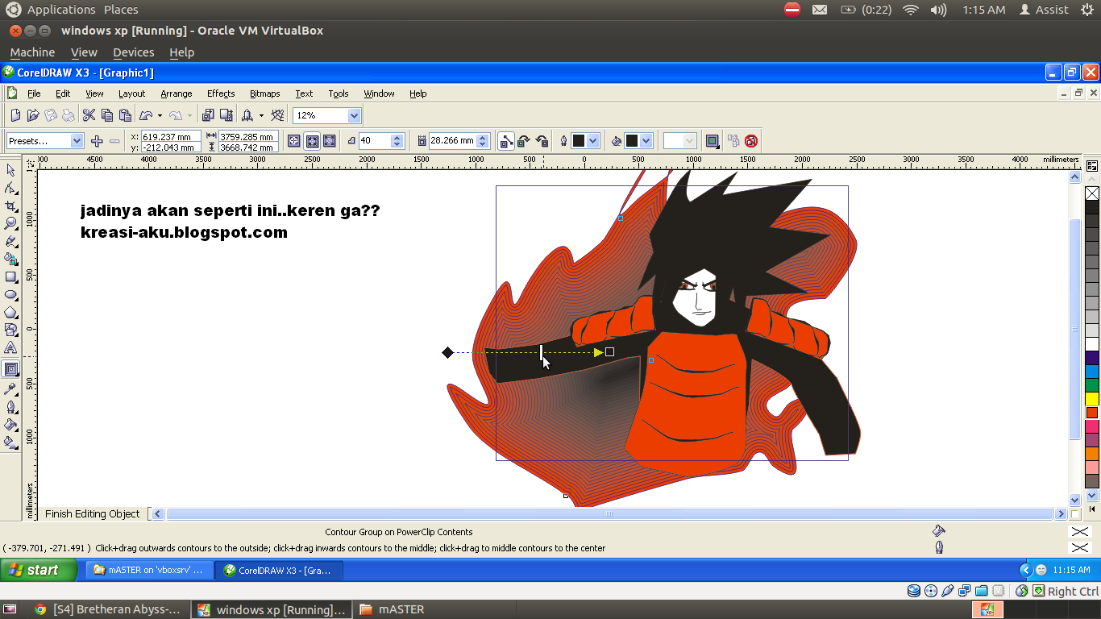Pick the green swatch in palette
This screenshot has width=1101, height=619.
coord(1092,385)
